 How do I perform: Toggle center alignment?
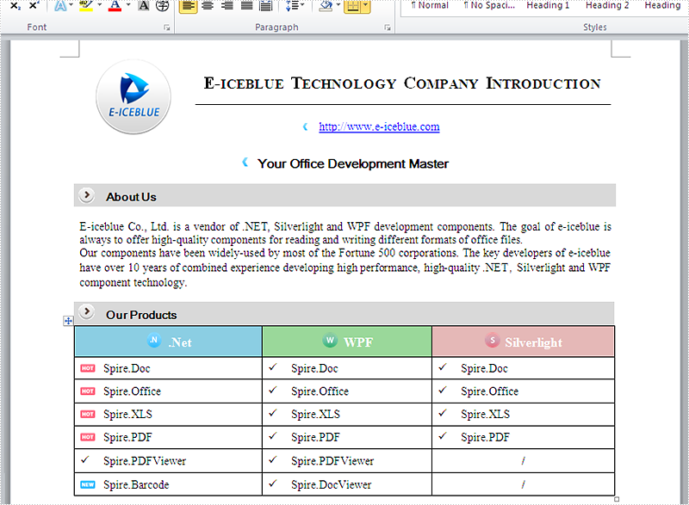point(208,6)
